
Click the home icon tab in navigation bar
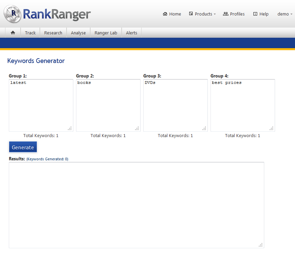(13, 33)
